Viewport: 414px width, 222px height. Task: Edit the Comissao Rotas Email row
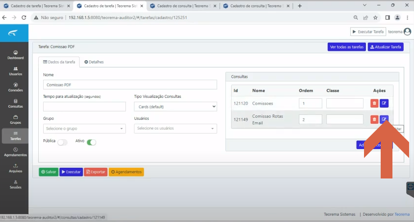[x=384, y=119]
